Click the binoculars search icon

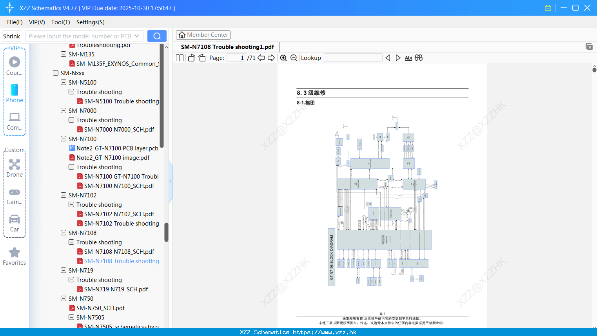click(419, 58)
